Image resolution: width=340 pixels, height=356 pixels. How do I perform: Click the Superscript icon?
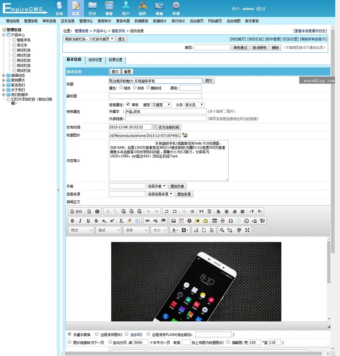click(112, 221)
